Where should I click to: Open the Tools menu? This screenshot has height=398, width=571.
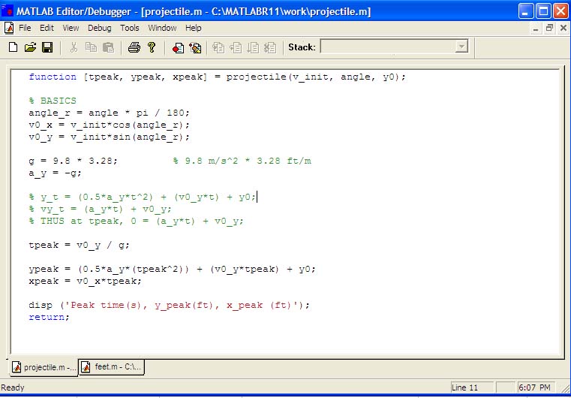point(130,28)
